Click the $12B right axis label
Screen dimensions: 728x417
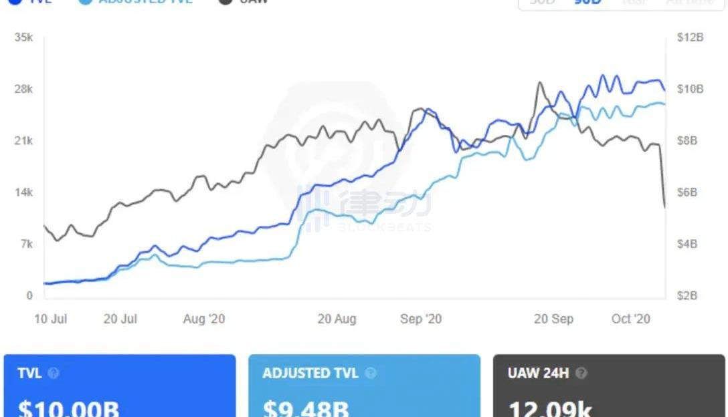pyautogui.click(x=690, y=37)
